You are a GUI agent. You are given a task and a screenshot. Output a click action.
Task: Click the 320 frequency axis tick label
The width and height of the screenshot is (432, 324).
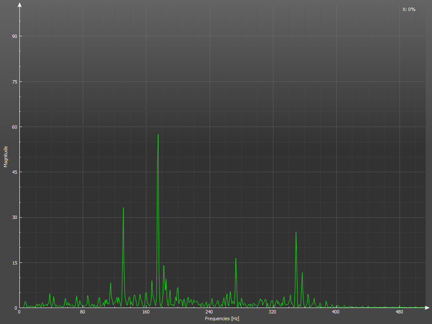tap(273, 313)
